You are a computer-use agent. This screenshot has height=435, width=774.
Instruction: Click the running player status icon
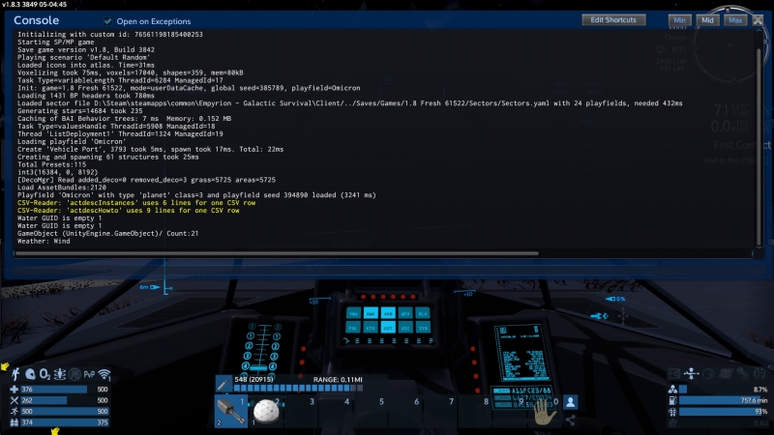pos(16,374)
